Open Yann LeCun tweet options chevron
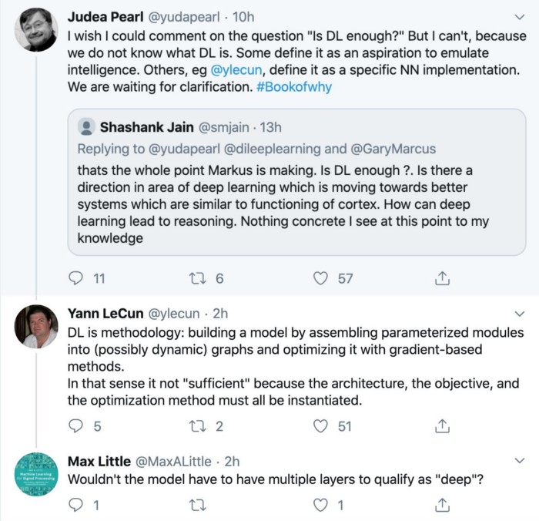The image size is (539, 521). tap(517, 314)
